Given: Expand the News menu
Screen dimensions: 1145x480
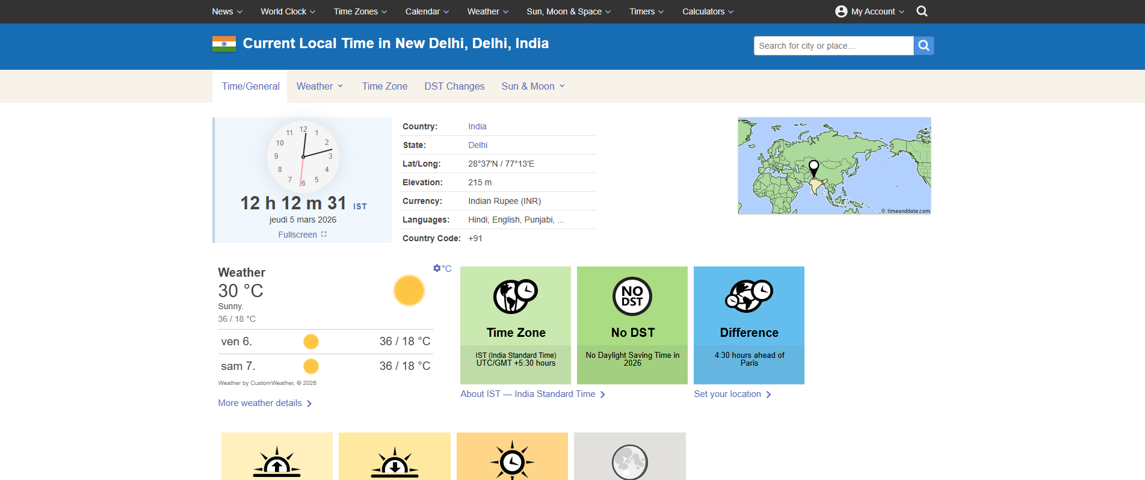Looking at the screenshot, I should pyautogui.click(x=227, y=11).
